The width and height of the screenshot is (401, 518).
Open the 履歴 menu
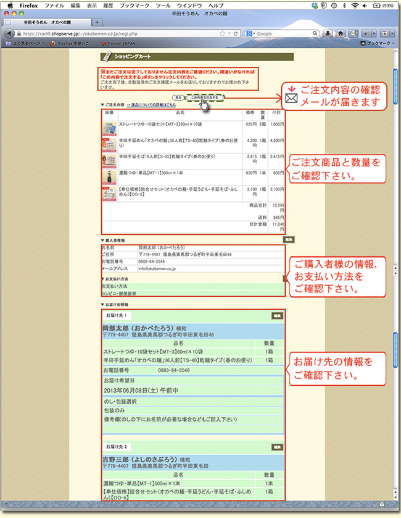click(107, 5)
